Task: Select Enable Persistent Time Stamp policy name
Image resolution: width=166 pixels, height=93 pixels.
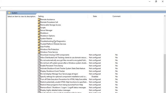Action: pyautogui.click(x=52, y=66)
